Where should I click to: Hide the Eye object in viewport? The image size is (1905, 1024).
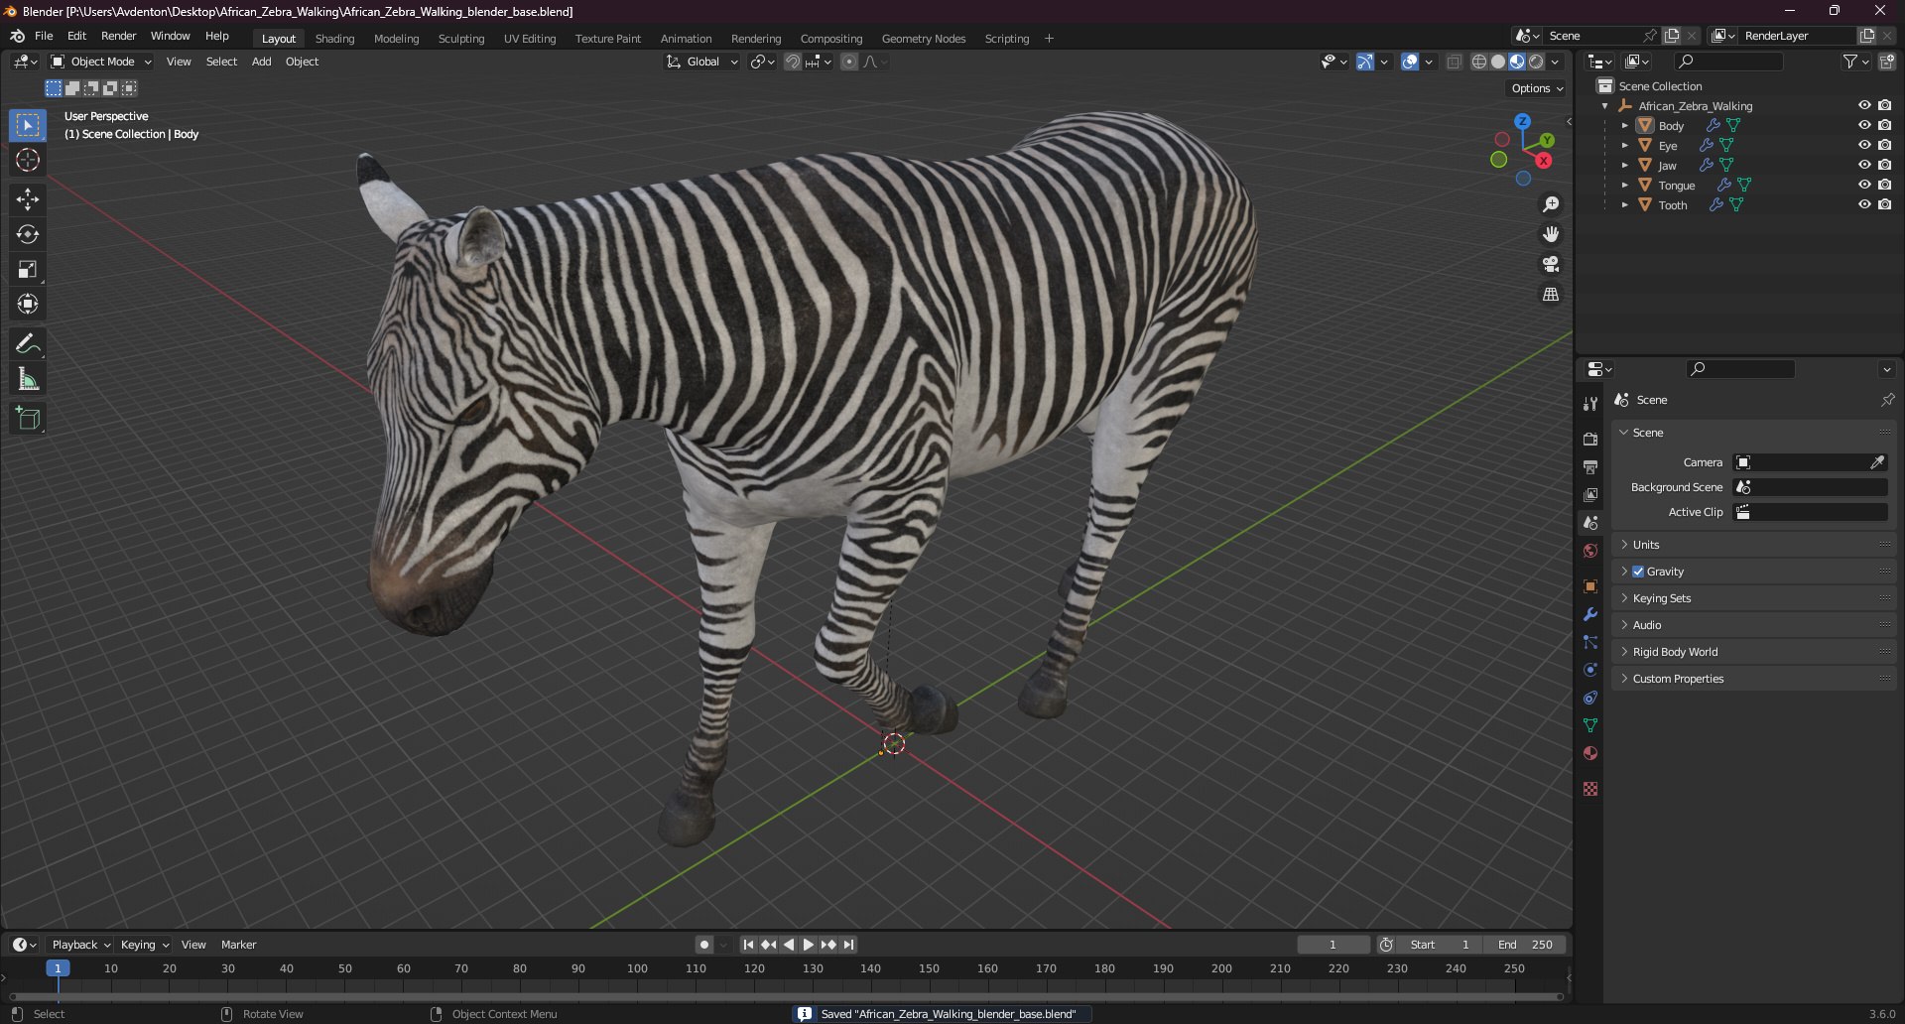tap(1864, 145)
